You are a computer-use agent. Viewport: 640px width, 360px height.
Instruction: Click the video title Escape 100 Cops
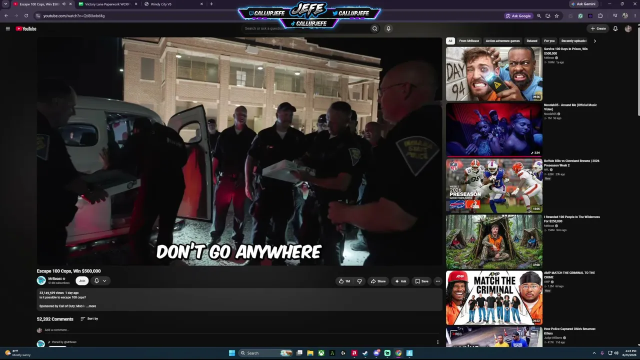[68, 271]
